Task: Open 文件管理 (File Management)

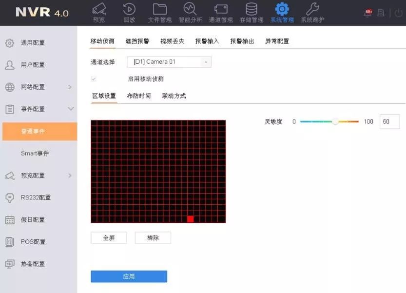Action: (x=159, y=12)
